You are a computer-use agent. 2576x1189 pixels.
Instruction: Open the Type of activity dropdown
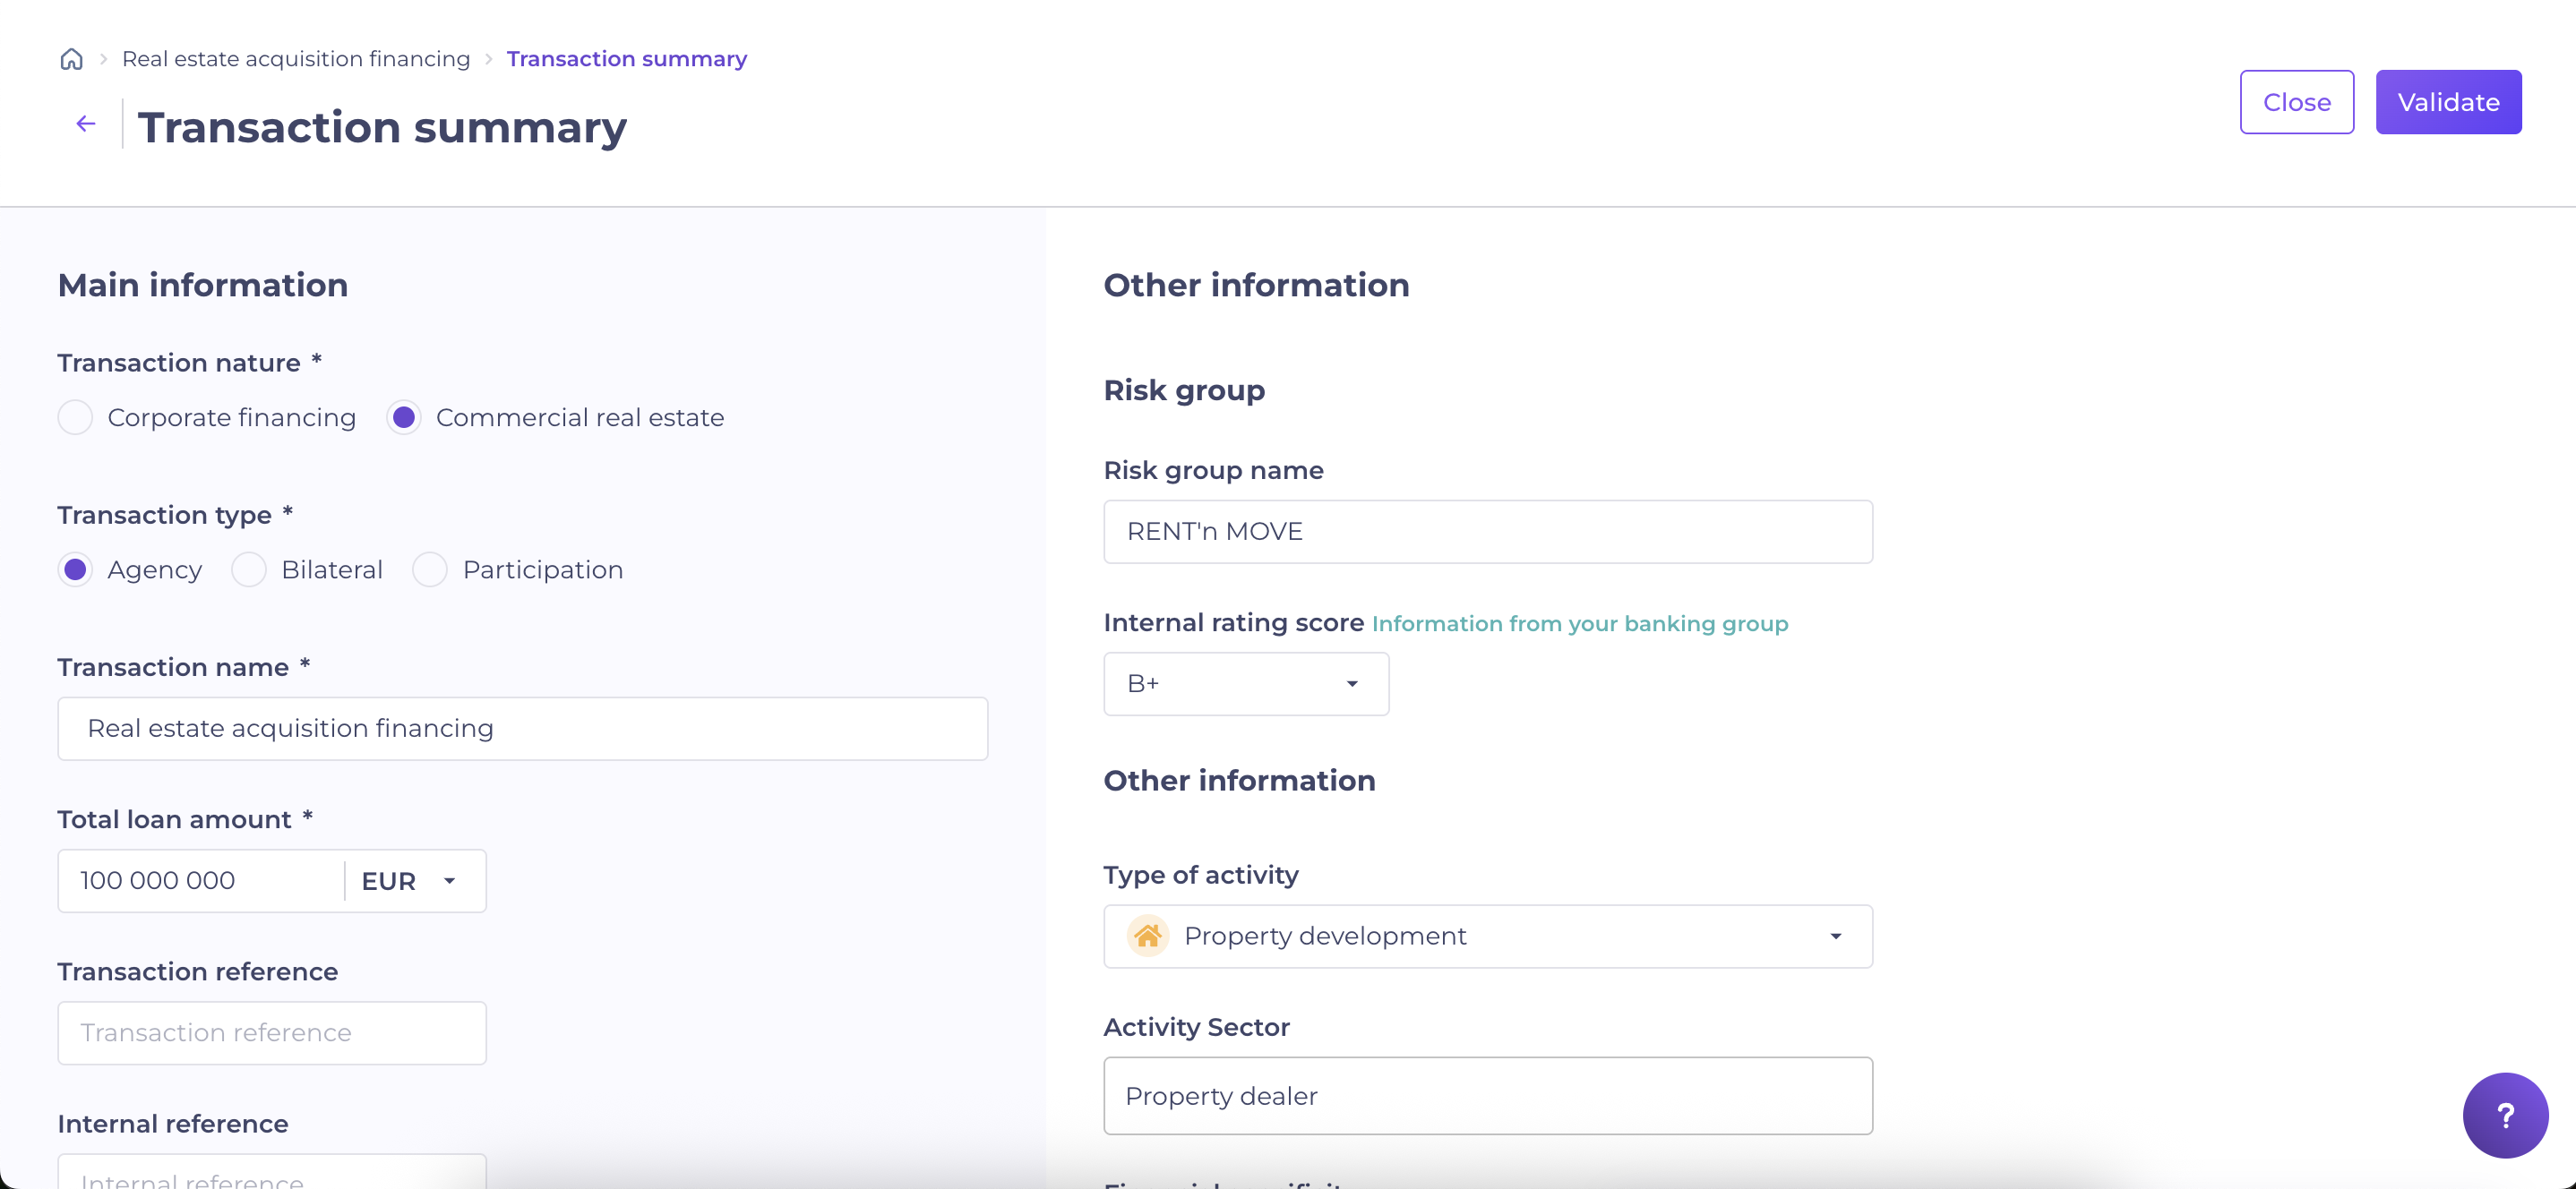point(1487,936)
